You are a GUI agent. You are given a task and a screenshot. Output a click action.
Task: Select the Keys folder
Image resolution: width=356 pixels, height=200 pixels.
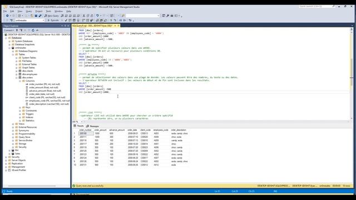pos(28,107)
